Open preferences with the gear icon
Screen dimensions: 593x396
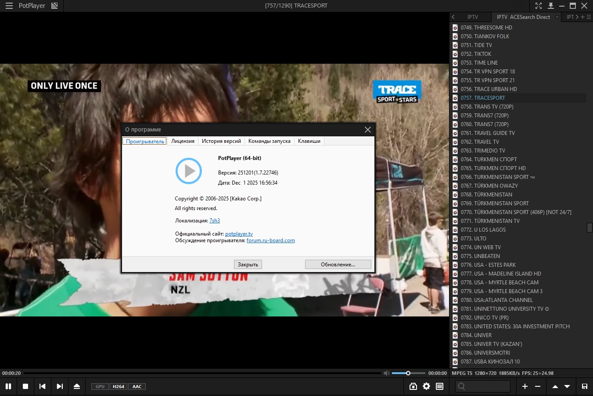click(426, 386)
